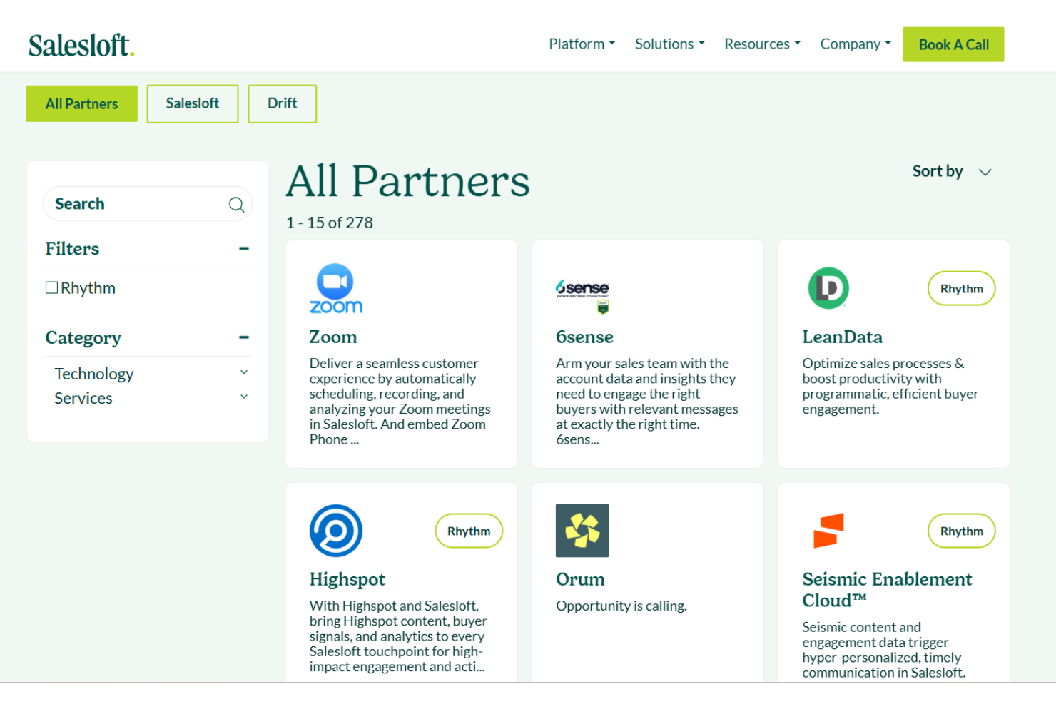Screen dimensions: 1056x704
Task: Open the Highspot partner title link
Action: [x=347, y=580]
